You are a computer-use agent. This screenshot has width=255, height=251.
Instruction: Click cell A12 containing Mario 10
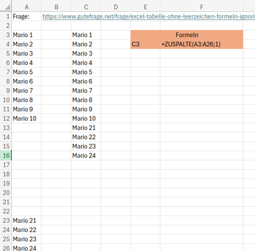pos(27,119)
